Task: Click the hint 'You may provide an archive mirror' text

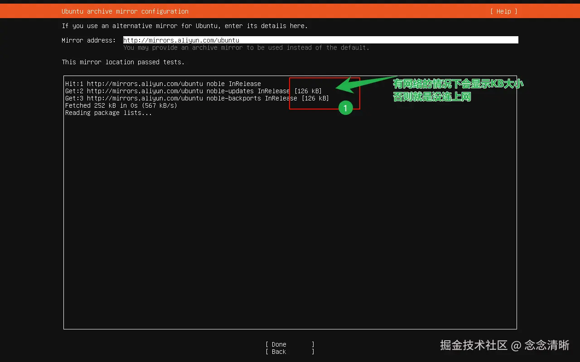Action: click(246, 48)
